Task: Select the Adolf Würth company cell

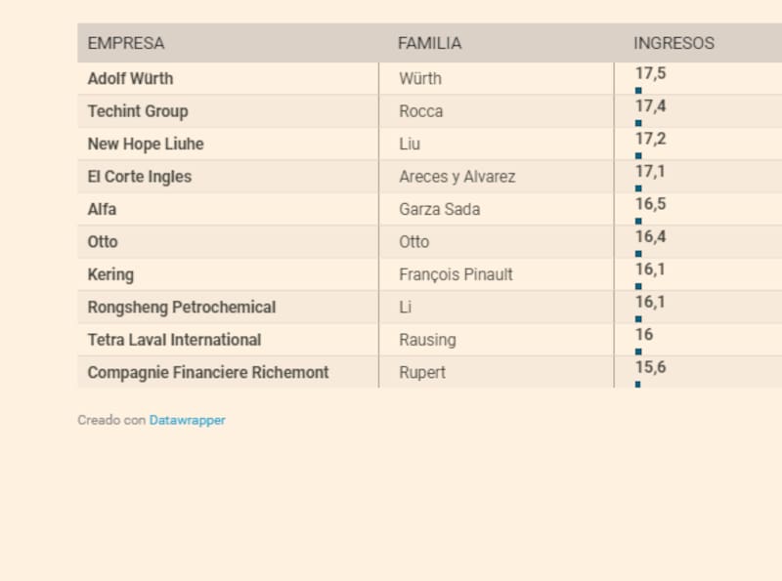Action: [x=130, y=79]
